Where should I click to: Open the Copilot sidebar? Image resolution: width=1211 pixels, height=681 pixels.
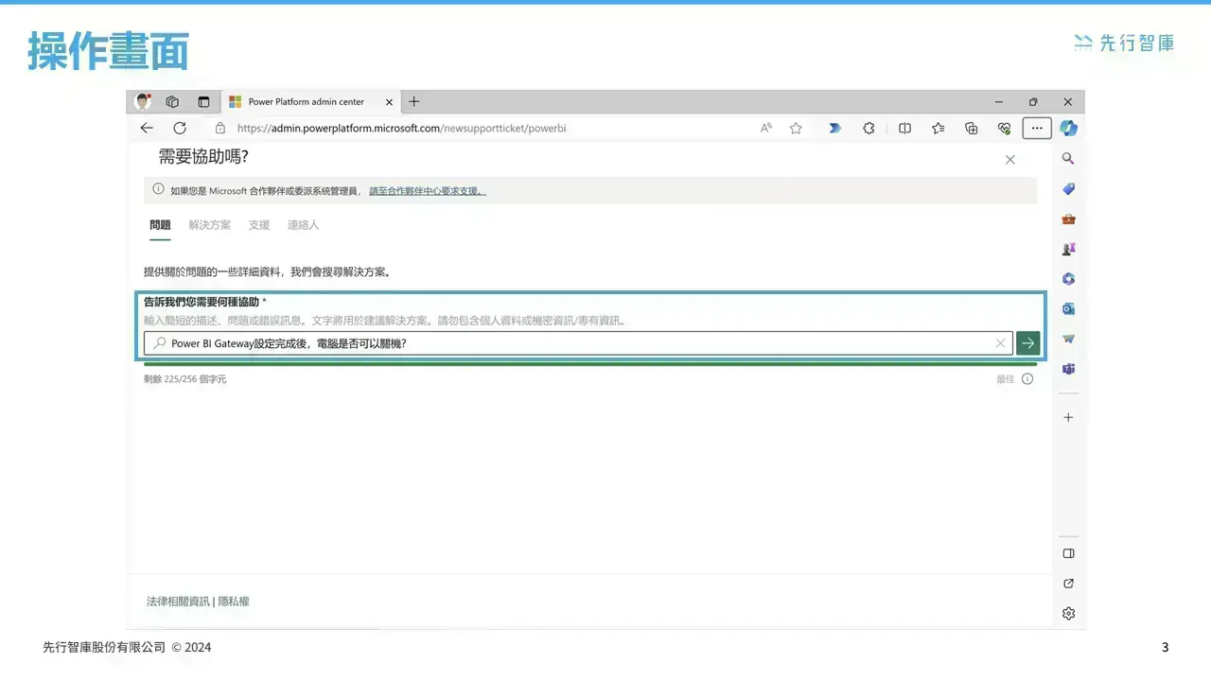pyautogui.click(x=1069, y=128)
